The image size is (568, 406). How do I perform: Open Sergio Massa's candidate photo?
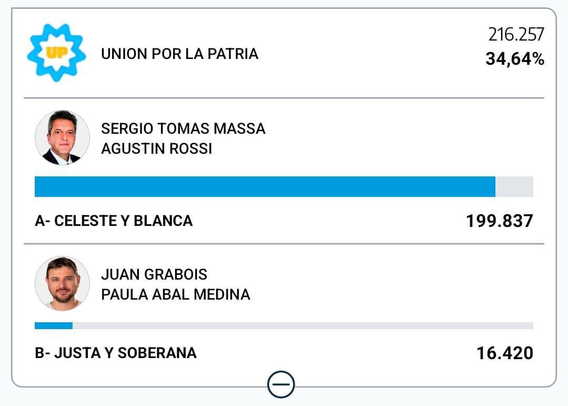(62, 137)
